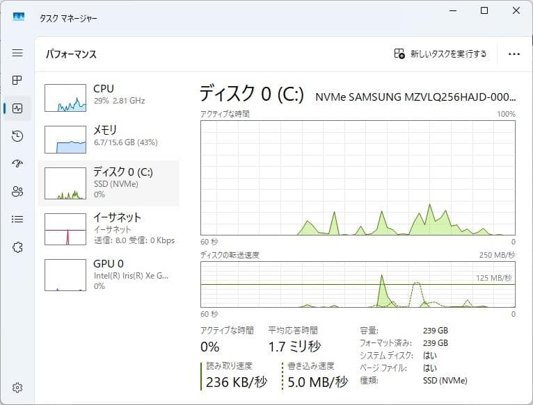
Task: Click the ディスクの転送速度 graph
Action: 358,285
